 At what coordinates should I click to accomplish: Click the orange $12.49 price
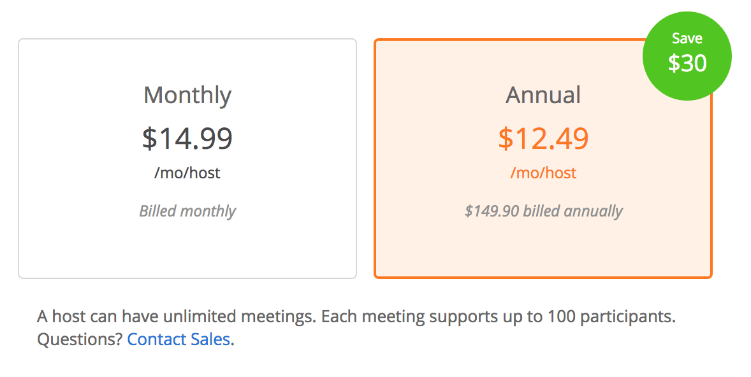click(543, 138)
